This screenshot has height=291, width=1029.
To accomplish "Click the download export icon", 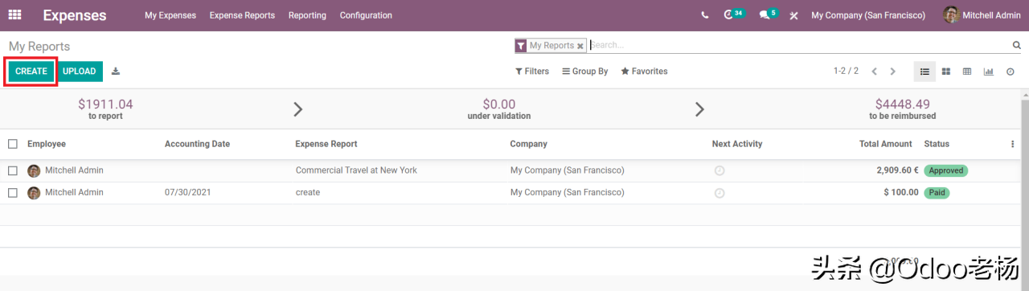I will click(x=116, y=72).
